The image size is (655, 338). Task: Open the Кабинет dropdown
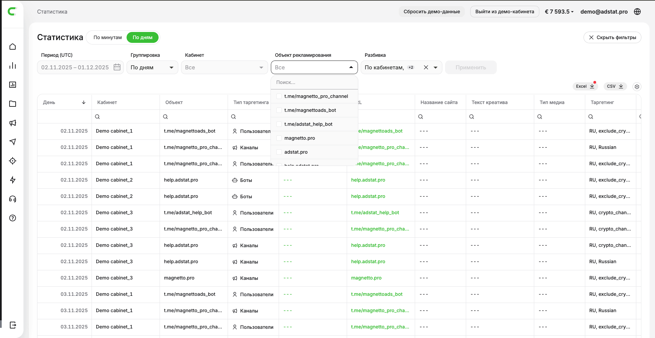point(224,67)
